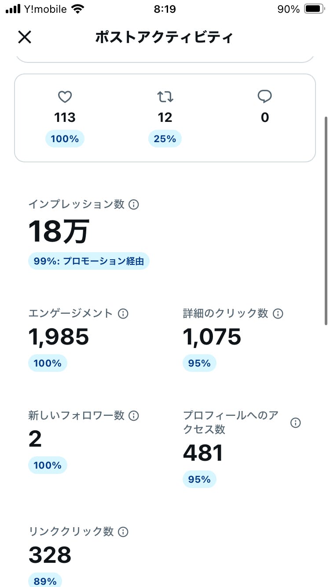Tap the 1,985 engagement count

tap(59, 337)
